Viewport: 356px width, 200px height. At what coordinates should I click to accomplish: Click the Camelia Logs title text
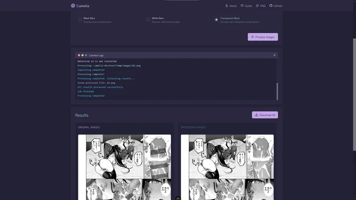point(96,55)
